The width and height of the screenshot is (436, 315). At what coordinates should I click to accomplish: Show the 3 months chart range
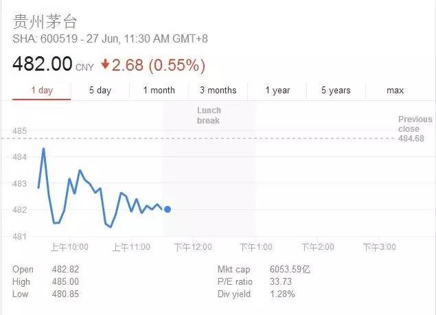[x=218, y=91]
